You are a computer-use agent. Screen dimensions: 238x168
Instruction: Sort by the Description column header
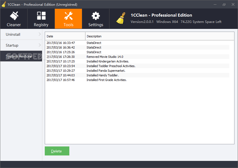pyautogui.click(x=159, y=36)
